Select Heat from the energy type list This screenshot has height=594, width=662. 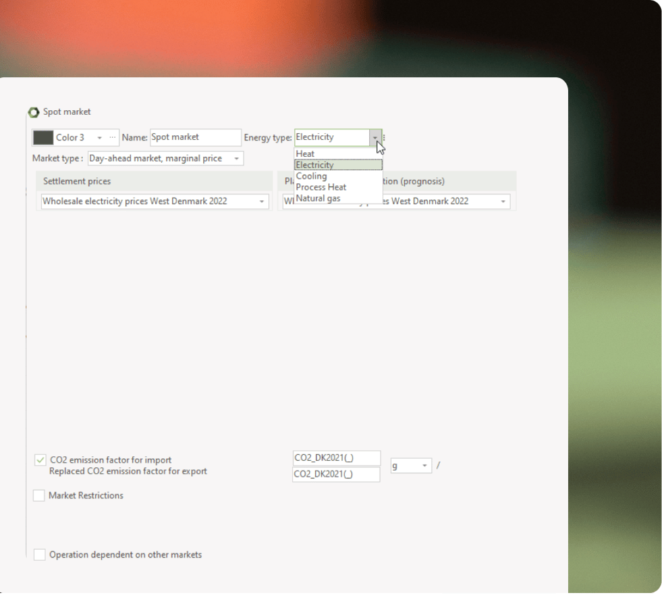[306, 154]
